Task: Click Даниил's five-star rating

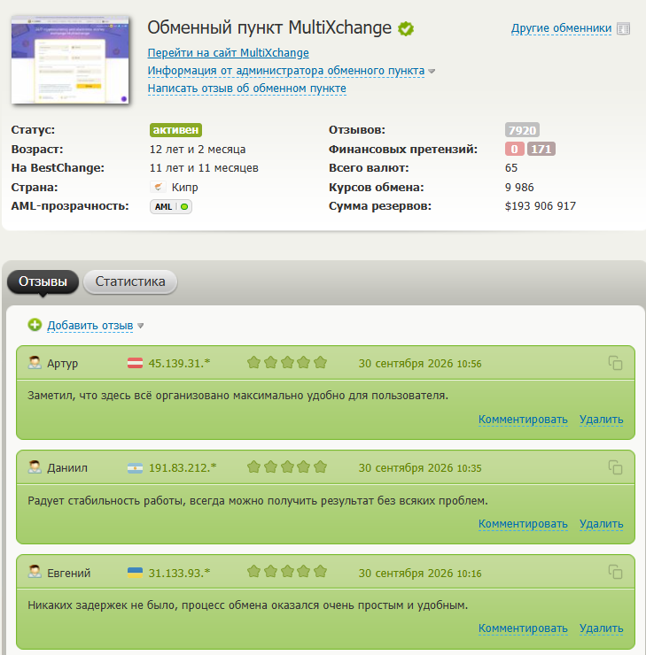Action: click(287, 466)
